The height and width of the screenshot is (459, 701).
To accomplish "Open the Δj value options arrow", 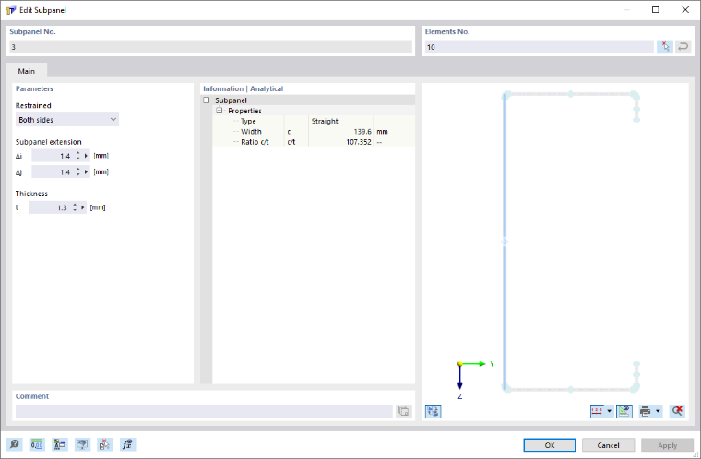I will pos(87,171).
